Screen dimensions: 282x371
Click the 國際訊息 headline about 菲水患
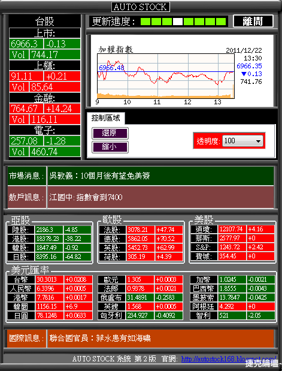click(100, 338)
